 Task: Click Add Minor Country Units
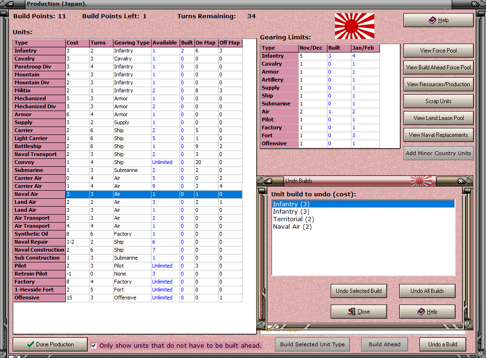click(438, 153)
